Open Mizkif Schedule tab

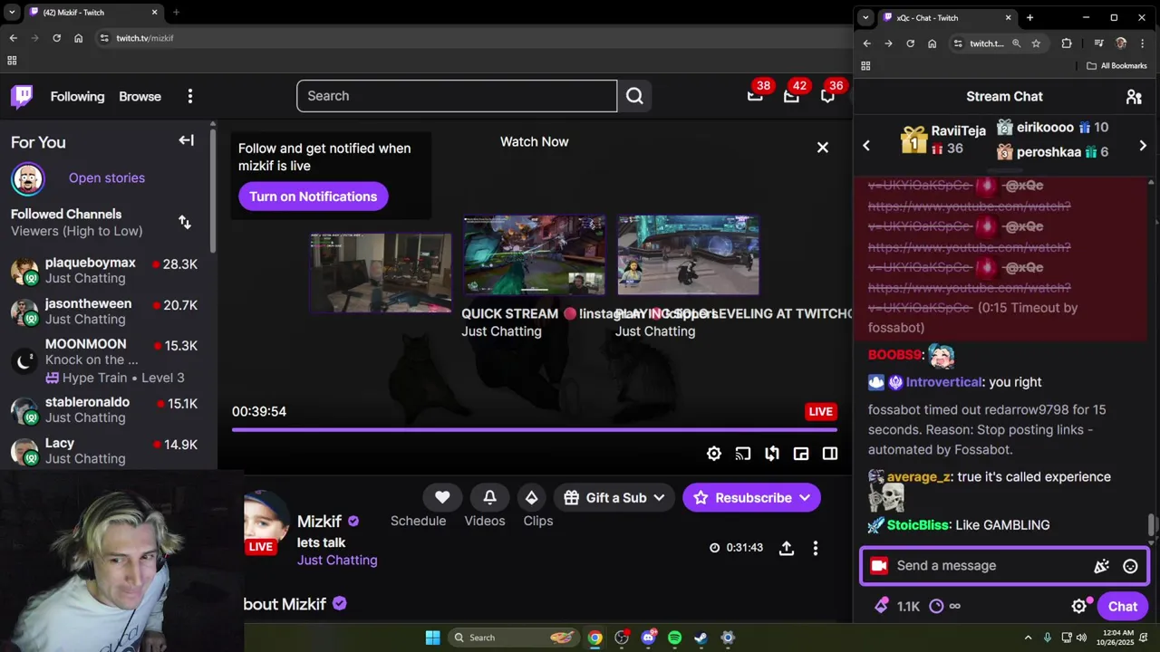click(x=418, y=521)
